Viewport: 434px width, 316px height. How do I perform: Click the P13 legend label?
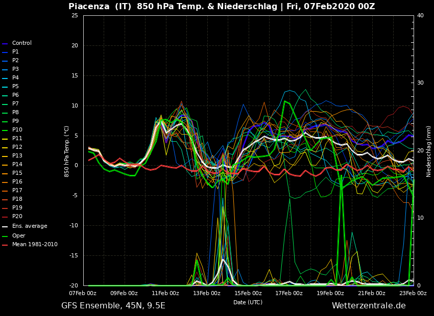[17, 156]
